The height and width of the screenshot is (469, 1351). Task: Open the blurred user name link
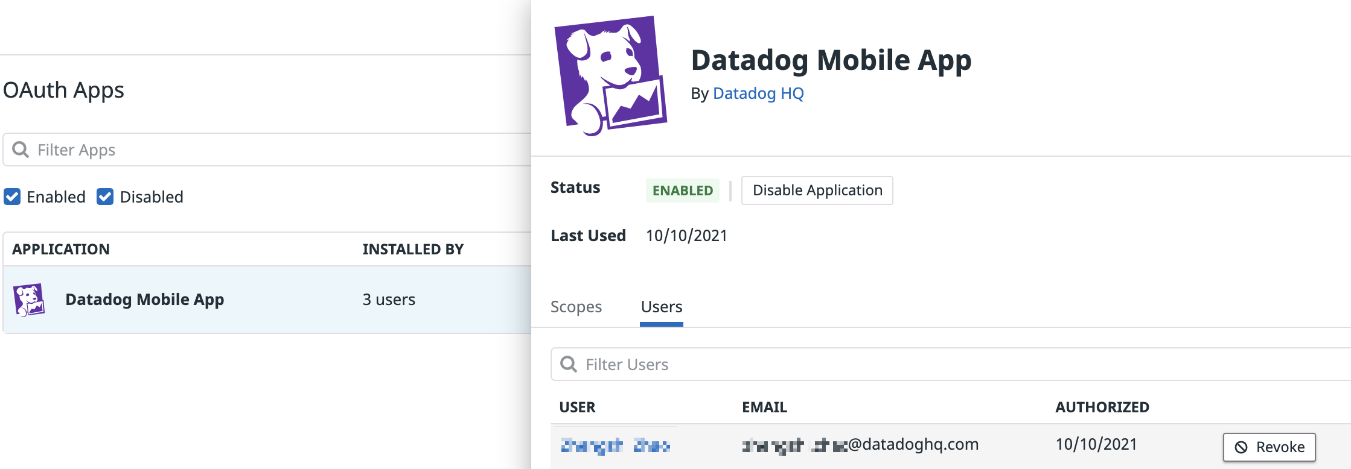click(615, 445)
